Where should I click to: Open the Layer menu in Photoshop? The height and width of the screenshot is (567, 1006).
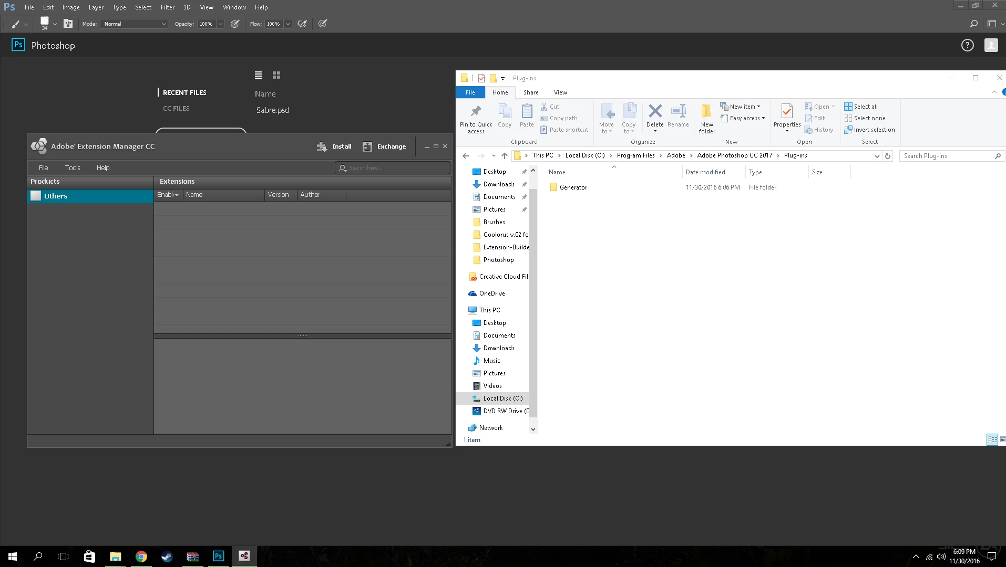point(96,7)
